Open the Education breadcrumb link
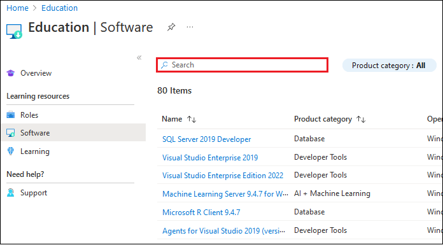The height and width of the screenshot is (245, 443). (60, 8)
